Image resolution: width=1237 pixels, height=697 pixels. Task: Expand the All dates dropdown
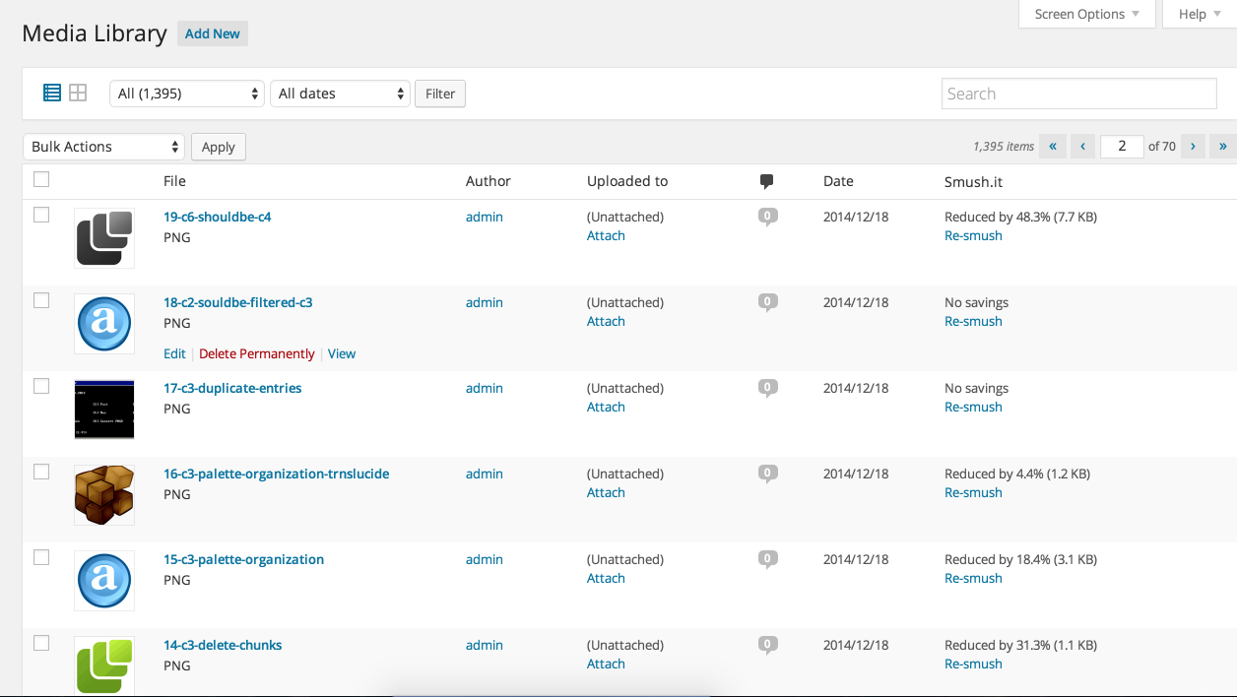coord(340,94)
